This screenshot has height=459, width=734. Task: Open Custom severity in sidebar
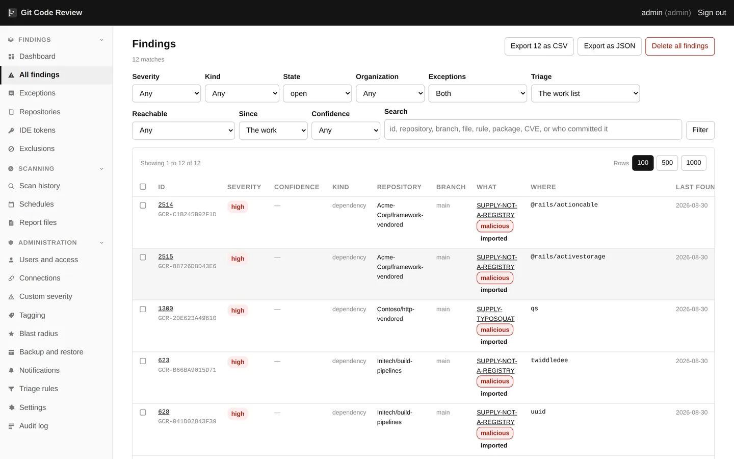click(56, 296)
